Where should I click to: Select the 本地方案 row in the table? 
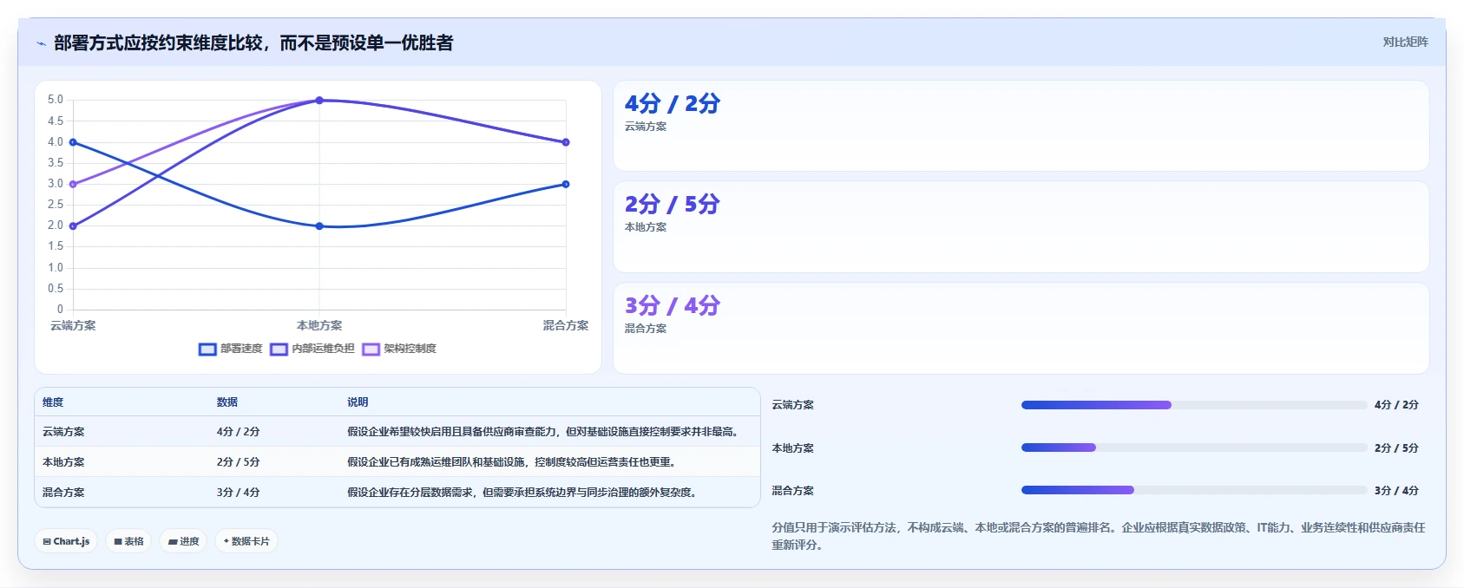pyautogui.click(x=397, y=462)
